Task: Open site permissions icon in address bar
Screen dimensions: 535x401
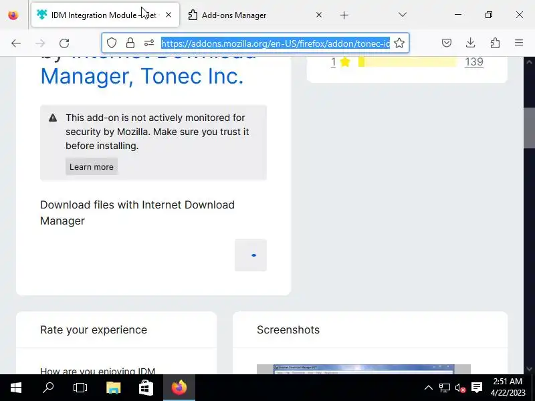Action: coord(148,43)
